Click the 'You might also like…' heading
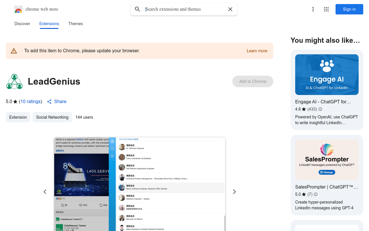This screenshot has width=369, height=231. pyautogui.click(x=325, y=40)
